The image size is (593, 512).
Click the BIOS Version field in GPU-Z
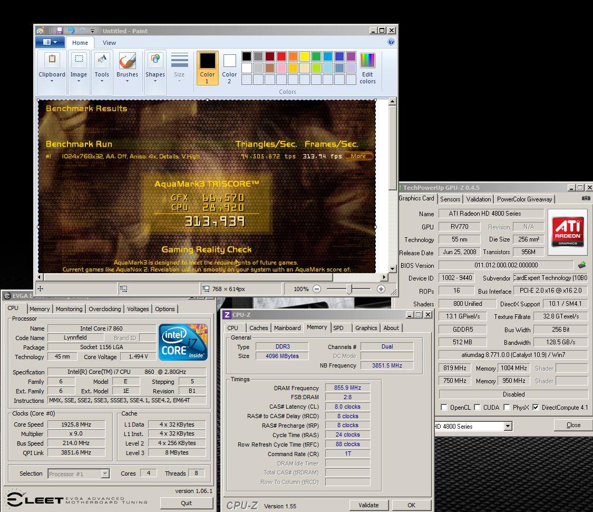pyautogui.click(x=506, y=265)
